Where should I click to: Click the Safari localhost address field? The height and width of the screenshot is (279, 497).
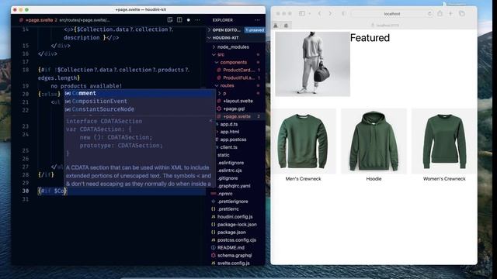click(x=392, y=14)
